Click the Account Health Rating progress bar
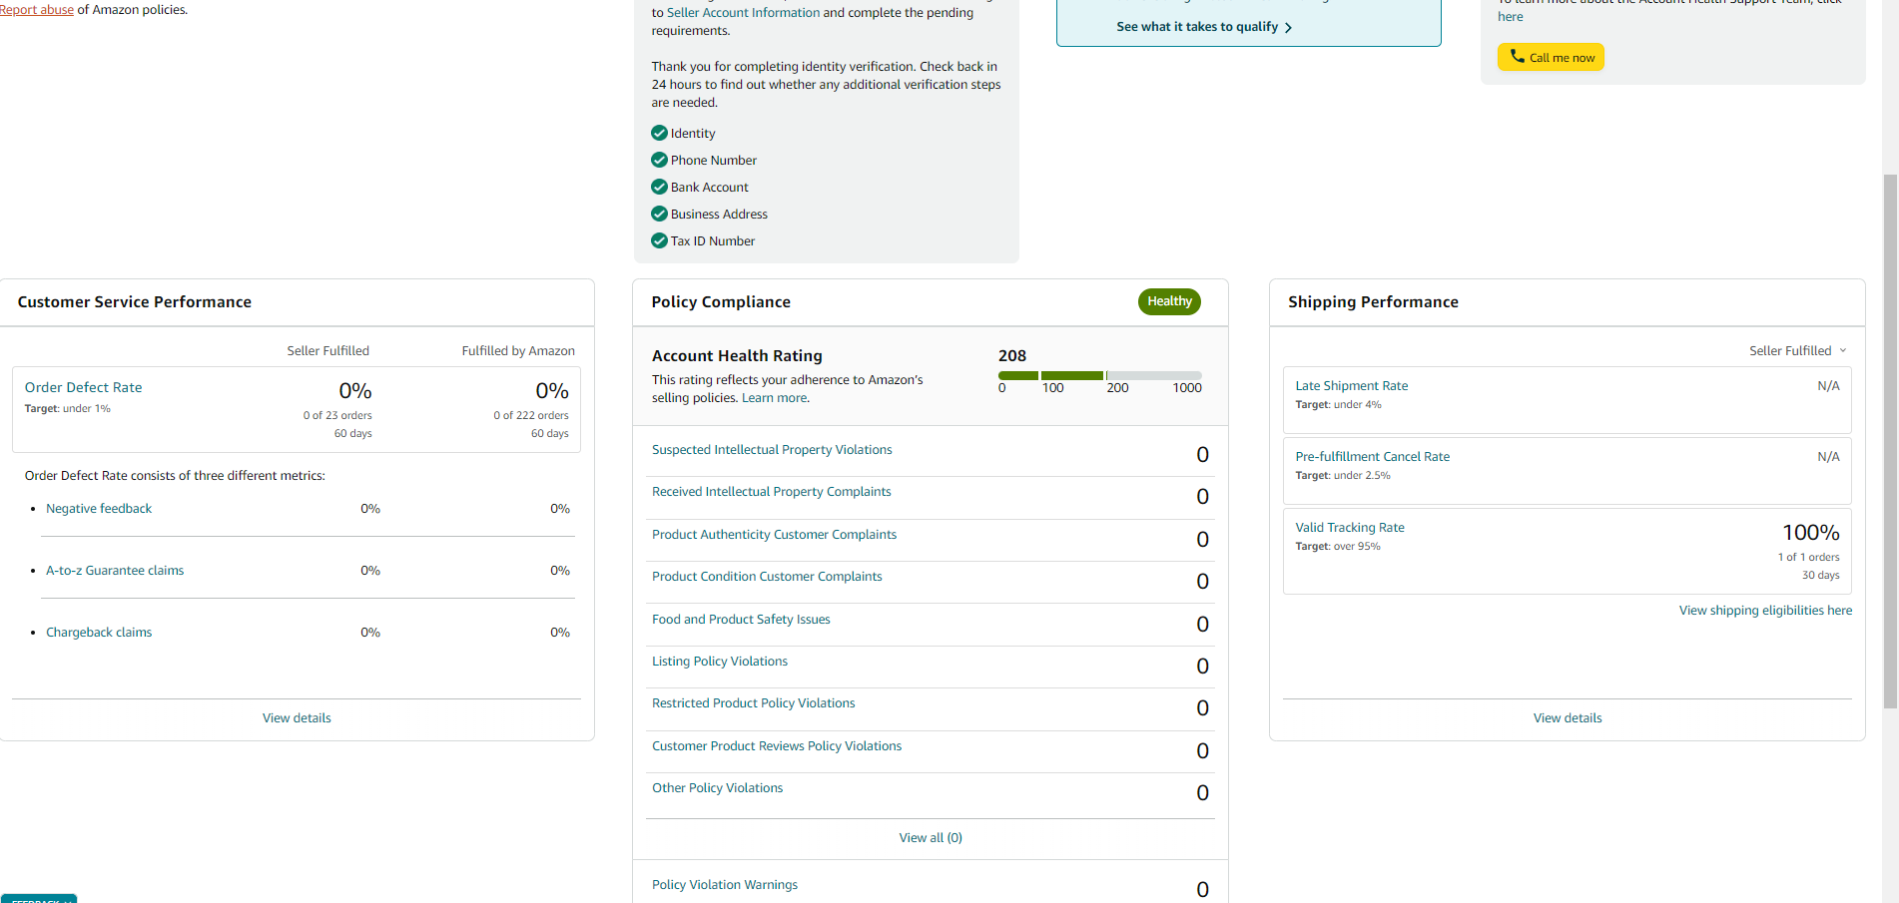The image size is (1899, 903). click(x=1100, y=375)
